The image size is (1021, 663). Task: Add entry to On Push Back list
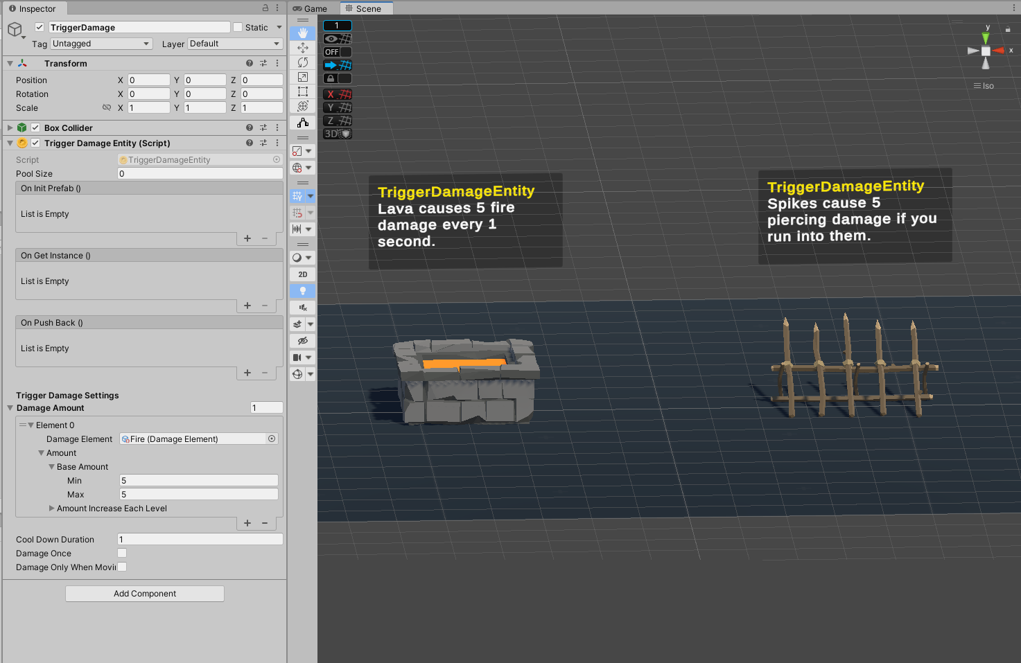[247, 373]
